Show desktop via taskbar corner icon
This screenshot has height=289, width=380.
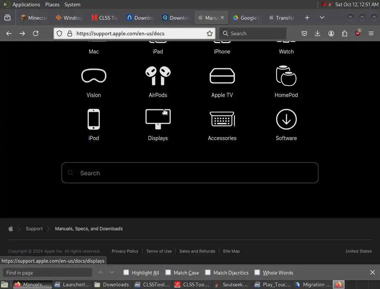tap(4, 285)
